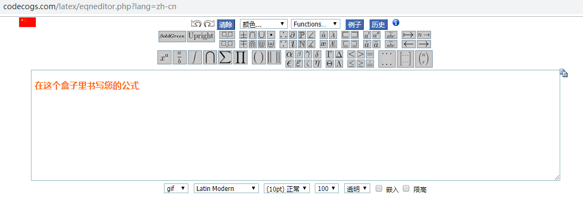Insert an integral symbol
Viewport: 583px width, 211px height.
[x=195, y=57]
